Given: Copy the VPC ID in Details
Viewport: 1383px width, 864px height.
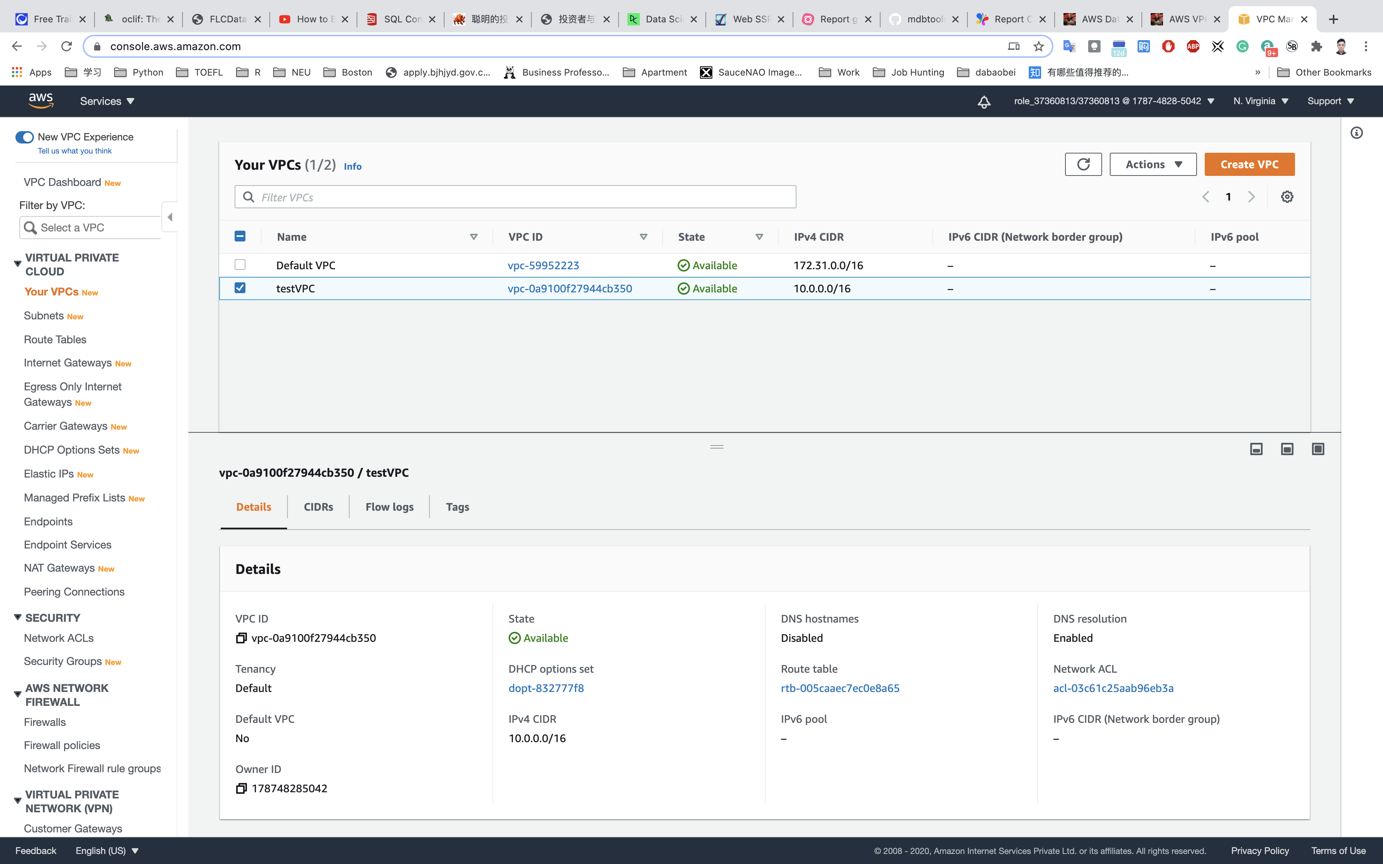Looking at the screenshot, I should tap(241, 638).
